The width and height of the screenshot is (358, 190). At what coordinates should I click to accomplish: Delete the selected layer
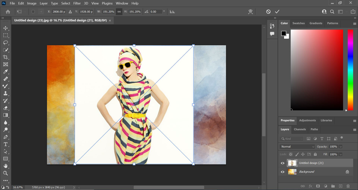click(348, 186)
